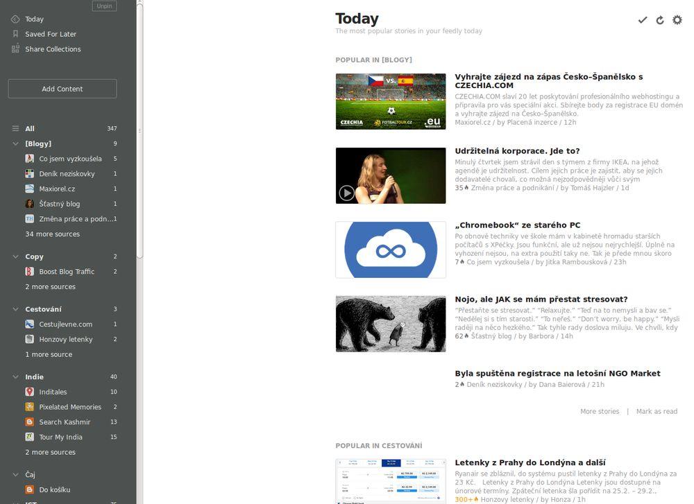Click the Maxiorel.cz feed icon
Viewport: 694px width, 504px height.
[30, 189]
